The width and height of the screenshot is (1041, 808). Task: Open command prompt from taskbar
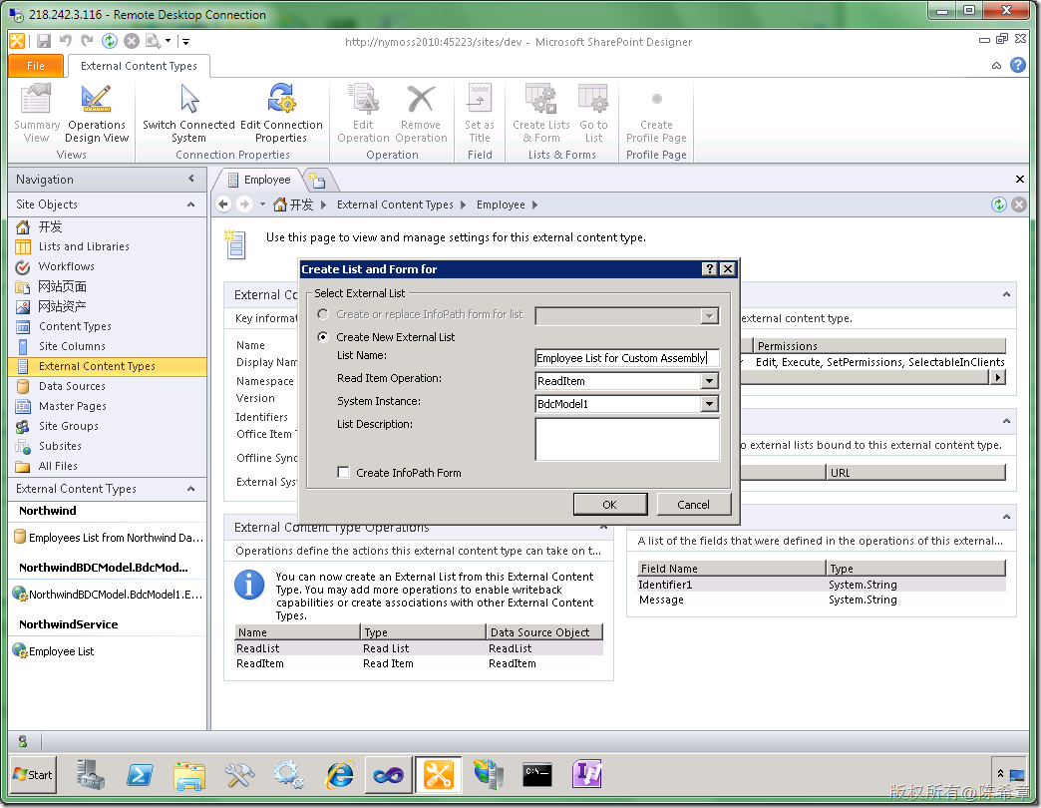click(537, 774)
